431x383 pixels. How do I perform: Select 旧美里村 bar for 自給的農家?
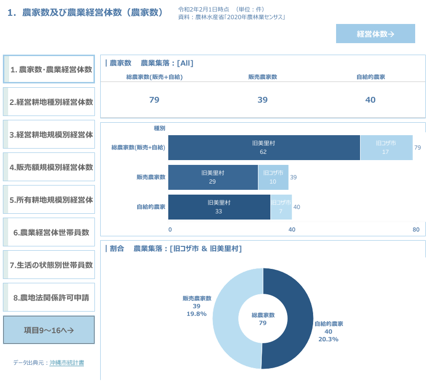click(x=219, y=207)
